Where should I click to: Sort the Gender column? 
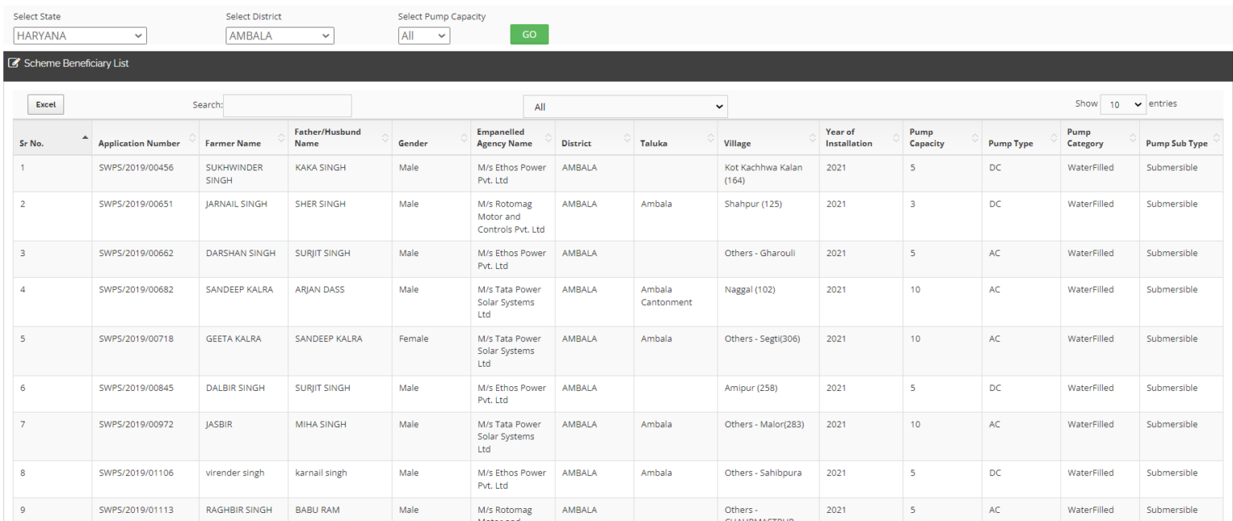point(462,137)
